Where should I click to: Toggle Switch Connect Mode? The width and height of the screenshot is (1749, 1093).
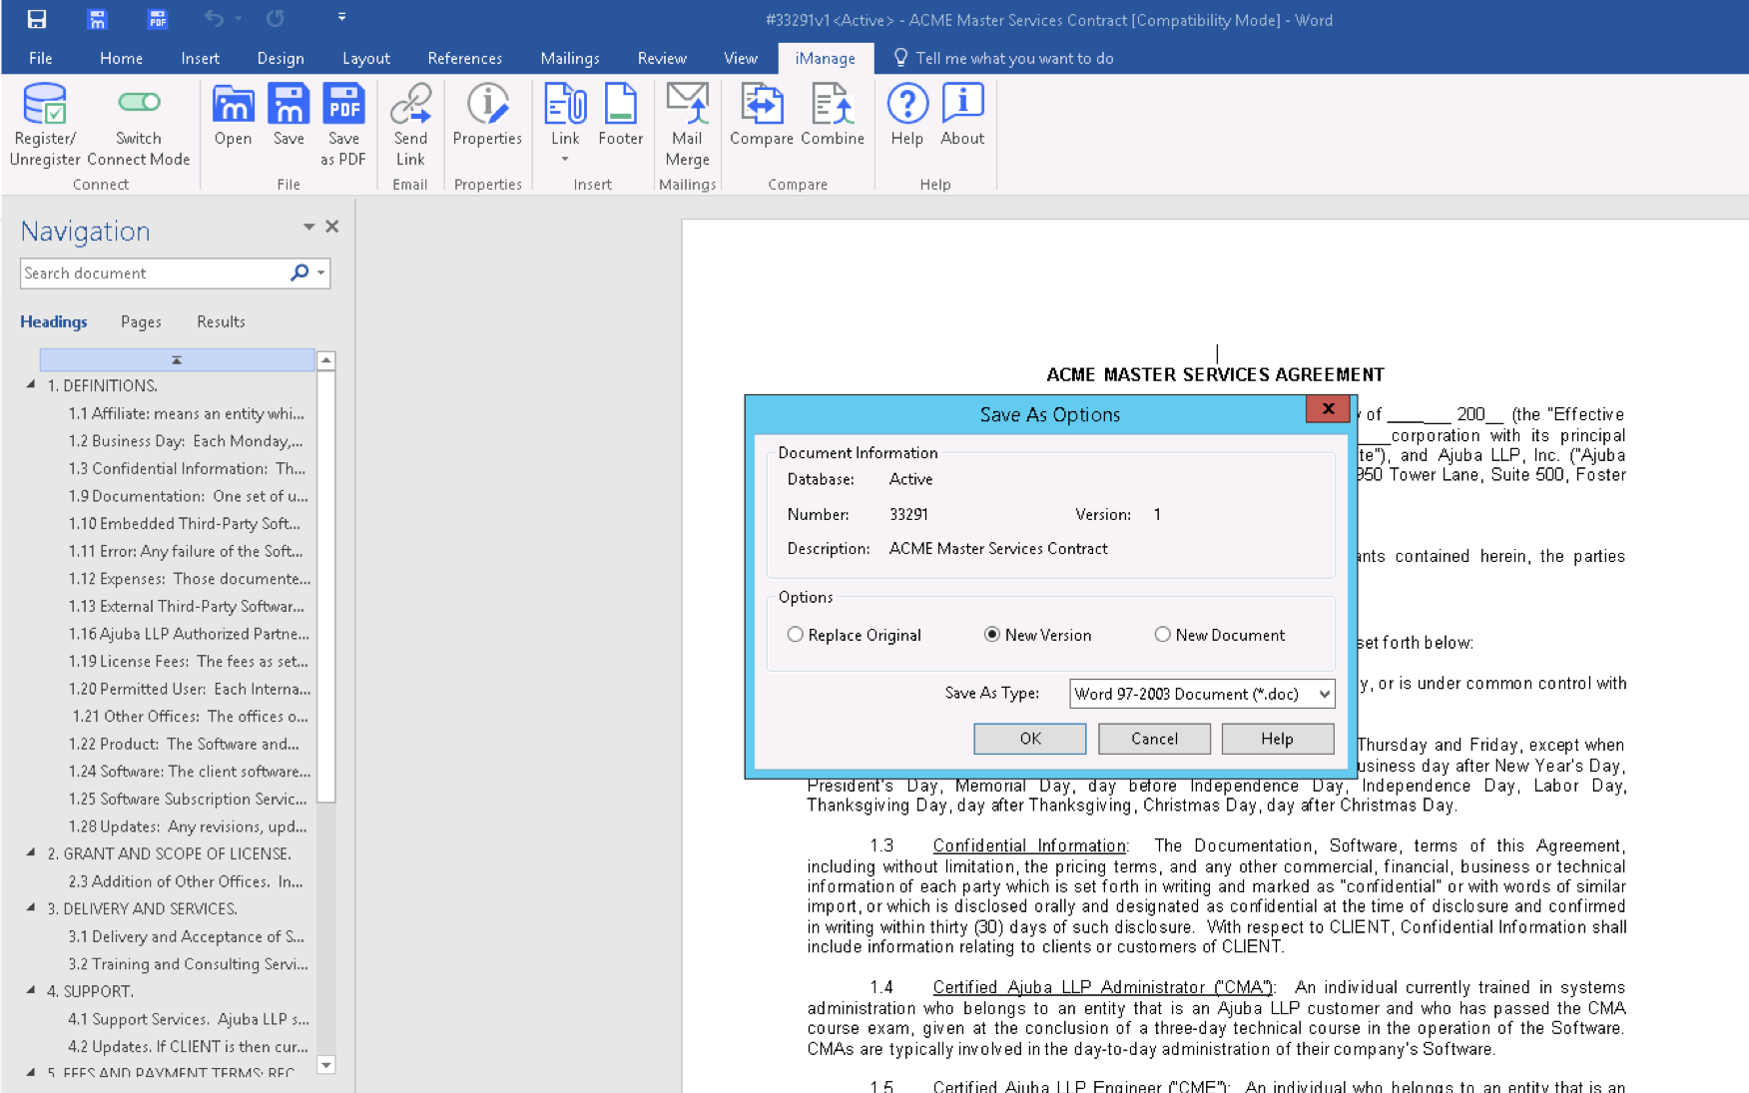click(x=139, y=102)
